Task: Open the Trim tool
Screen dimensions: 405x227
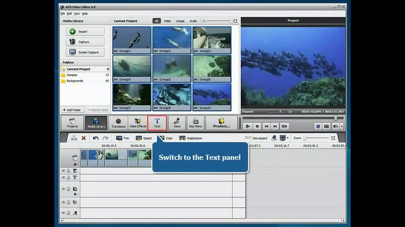Action: (x=122, y=138)
